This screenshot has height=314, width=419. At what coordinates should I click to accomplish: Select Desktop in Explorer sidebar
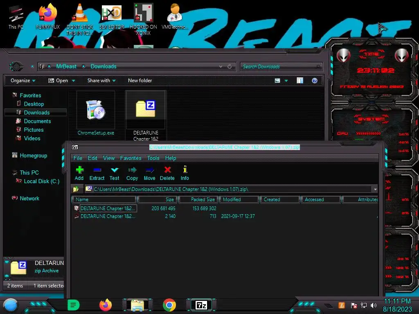click(x=34, y=104)
